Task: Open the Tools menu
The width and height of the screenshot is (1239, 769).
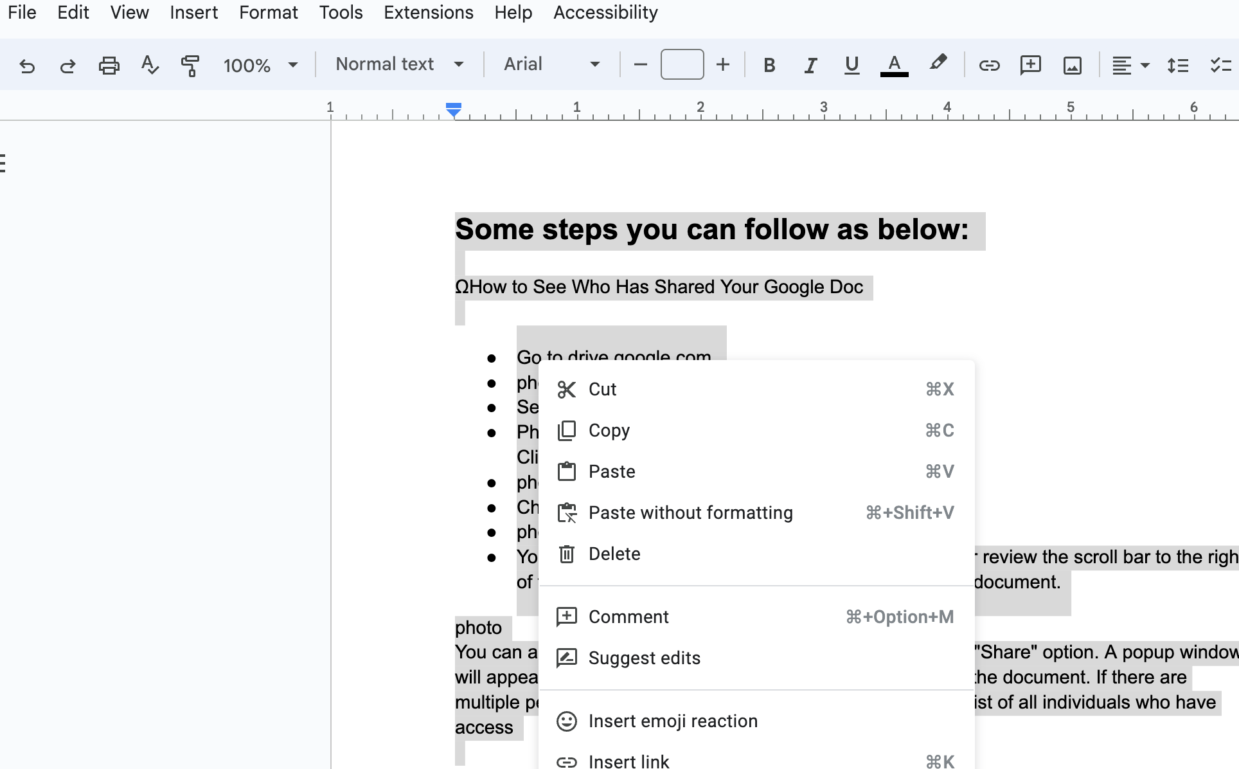Action: point(341,12)
